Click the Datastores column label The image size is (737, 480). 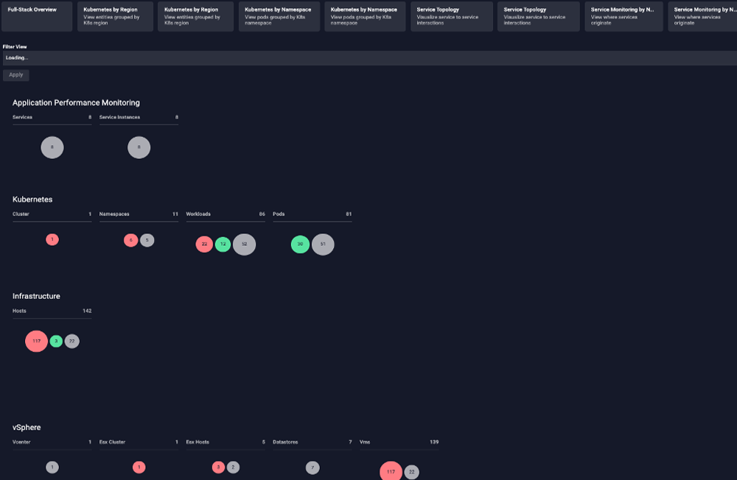285,442
